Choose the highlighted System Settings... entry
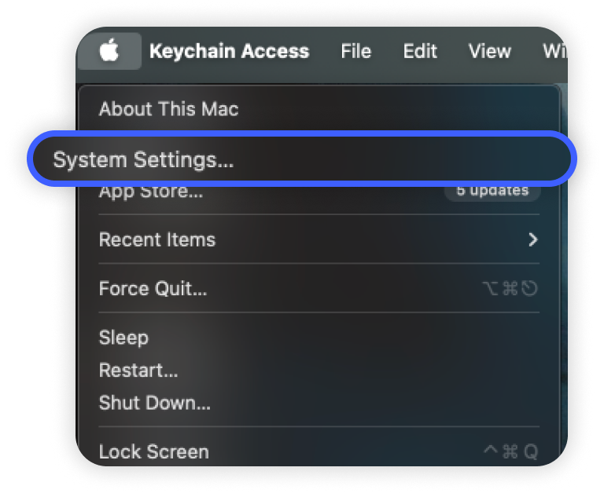This screenshot has width=604, height=493. pyautogui.click(x=144, y=160)
